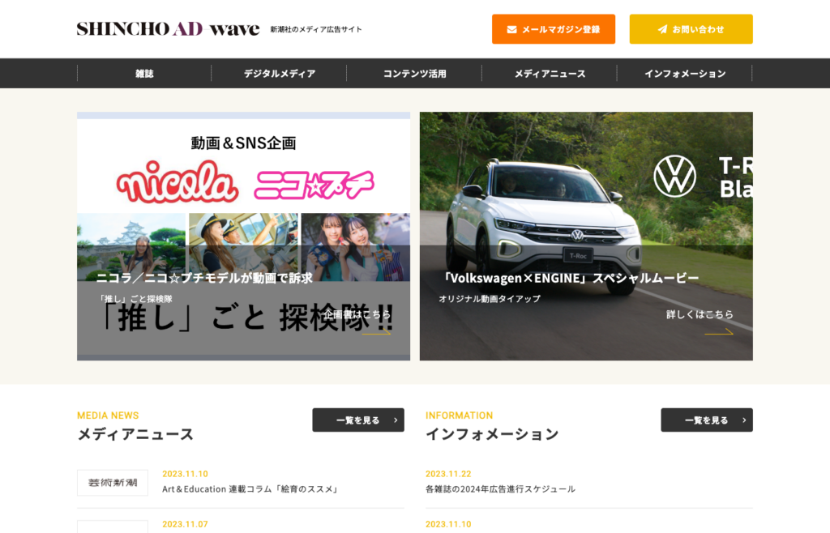
Task: Open the 雑誌 menu item
Action: coord(144,74)
